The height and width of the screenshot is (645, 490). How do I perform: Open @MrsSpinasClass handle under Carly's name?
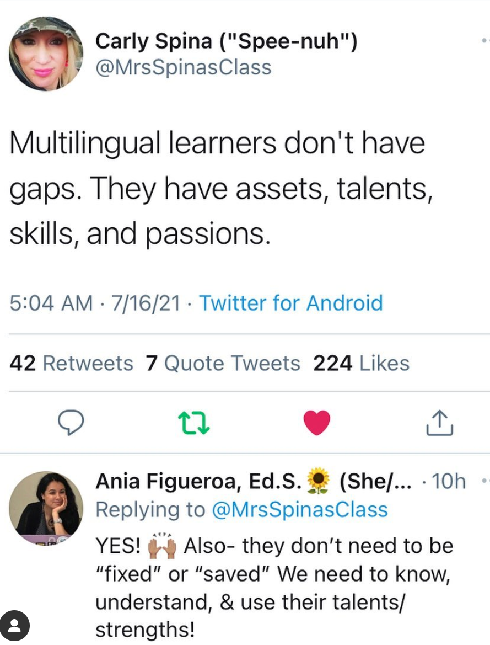coord(184,67)
